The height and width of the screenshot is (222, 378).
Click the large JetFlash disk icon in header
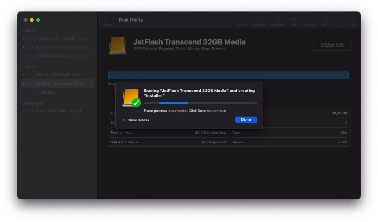tap(117, 45)
